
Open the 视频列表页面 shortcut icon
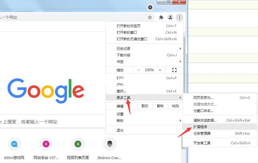tap(78, 144)
